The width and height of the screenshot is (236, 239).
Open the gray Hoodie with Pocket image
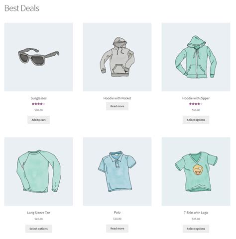(117, 57)
